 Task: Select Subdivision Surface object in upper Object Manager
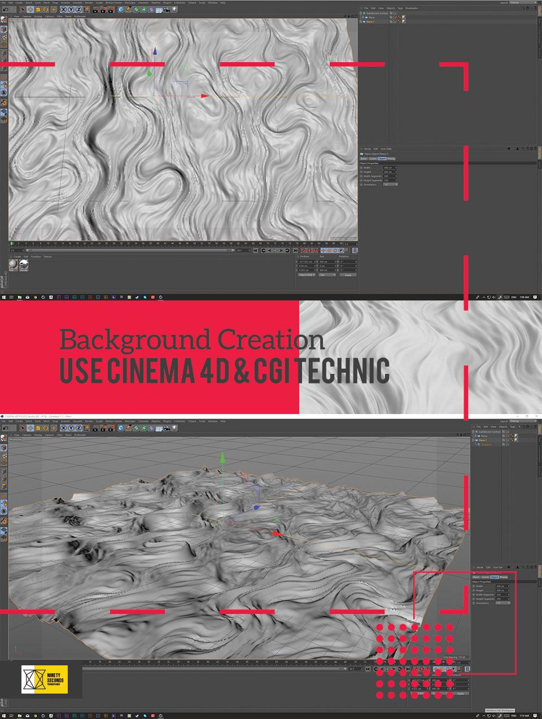(x=377, y=13)
